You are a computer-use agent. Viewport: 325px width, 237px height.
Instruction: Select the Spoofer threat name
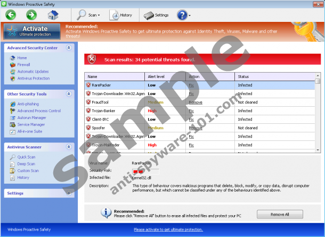[x=99, y=128]
